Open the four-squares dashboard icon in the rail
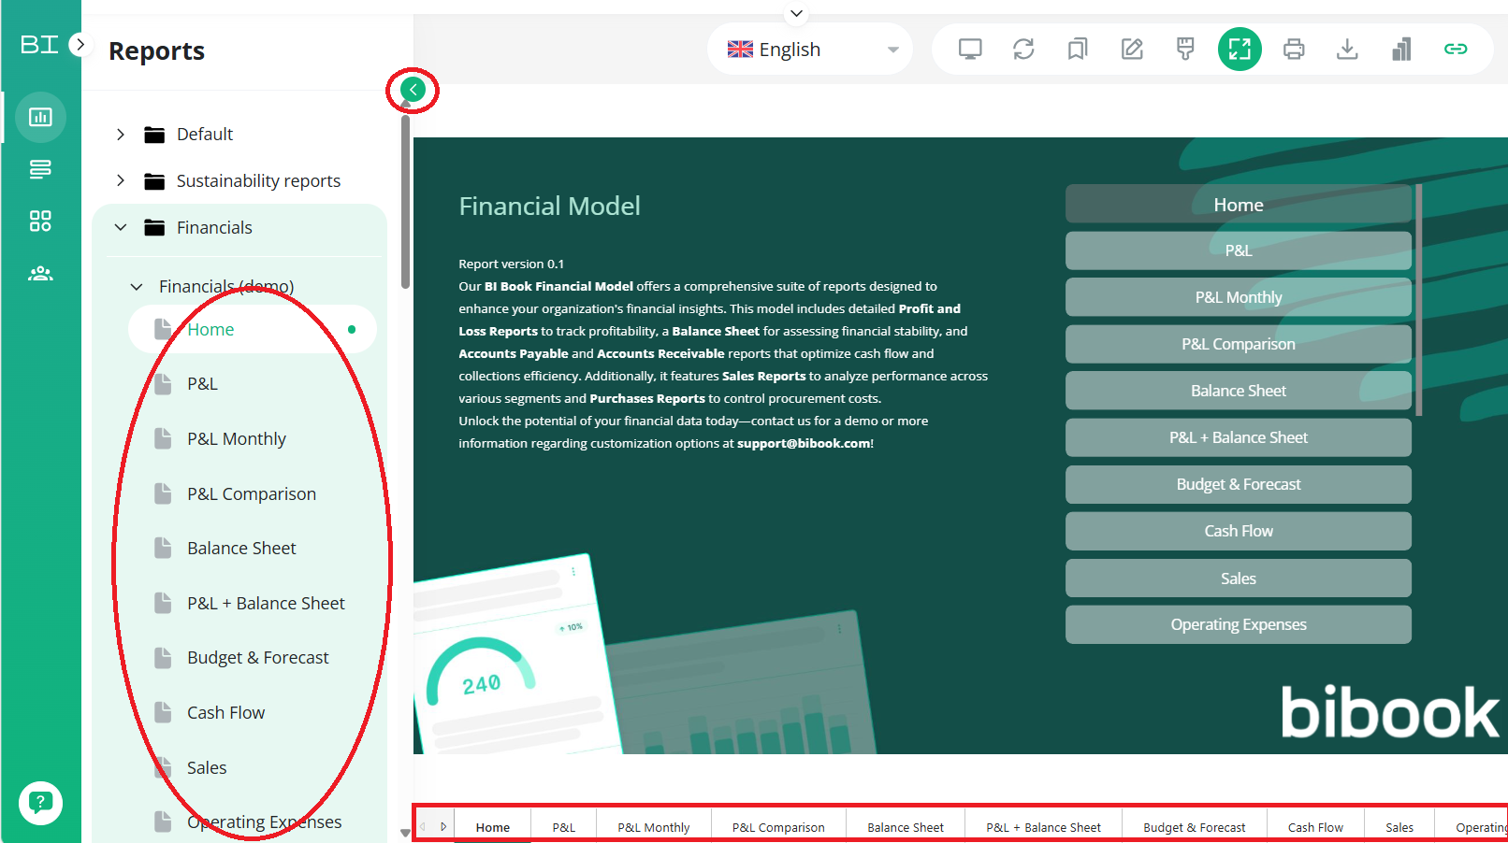Image resolution: width=1508 pixels, height=843 pixels. (x=40, y=221)
